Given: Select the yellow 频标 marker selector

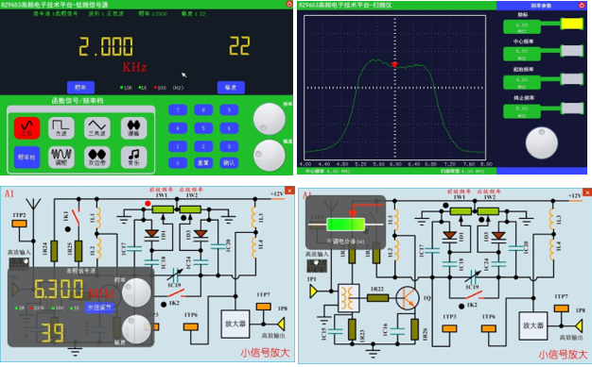Looking at the screenshot, I should point(572,24).
